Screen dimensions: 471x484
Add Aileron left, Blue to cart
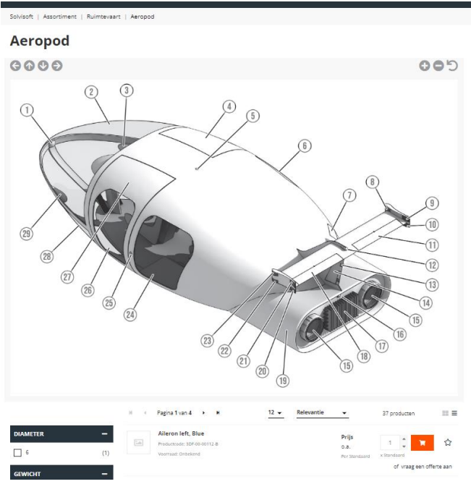pyautogui.click(x=423, y=443)
